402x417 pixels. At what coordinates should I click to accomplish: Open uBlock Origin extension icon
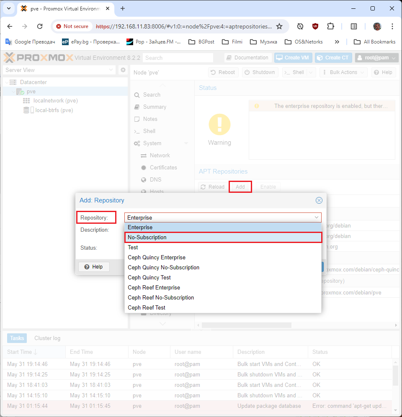point(315,26)
